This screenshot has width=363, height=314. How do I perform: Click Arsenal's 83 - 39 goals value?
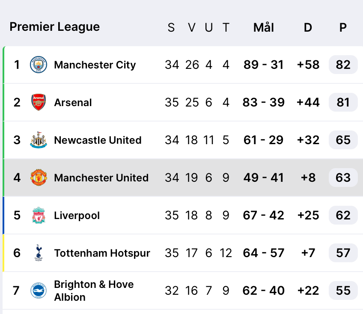pos(263,103)
